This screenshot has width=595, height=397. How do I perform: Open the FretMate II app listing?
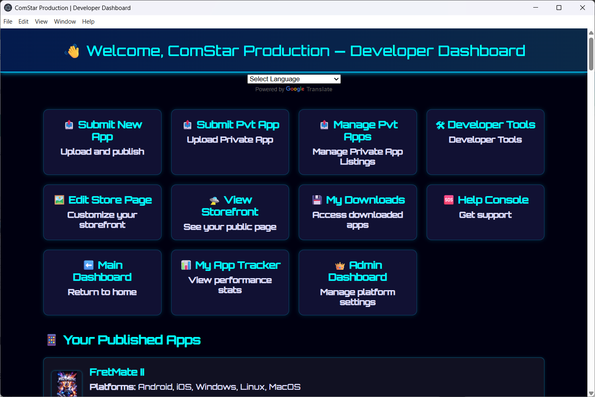pos(116,372)
